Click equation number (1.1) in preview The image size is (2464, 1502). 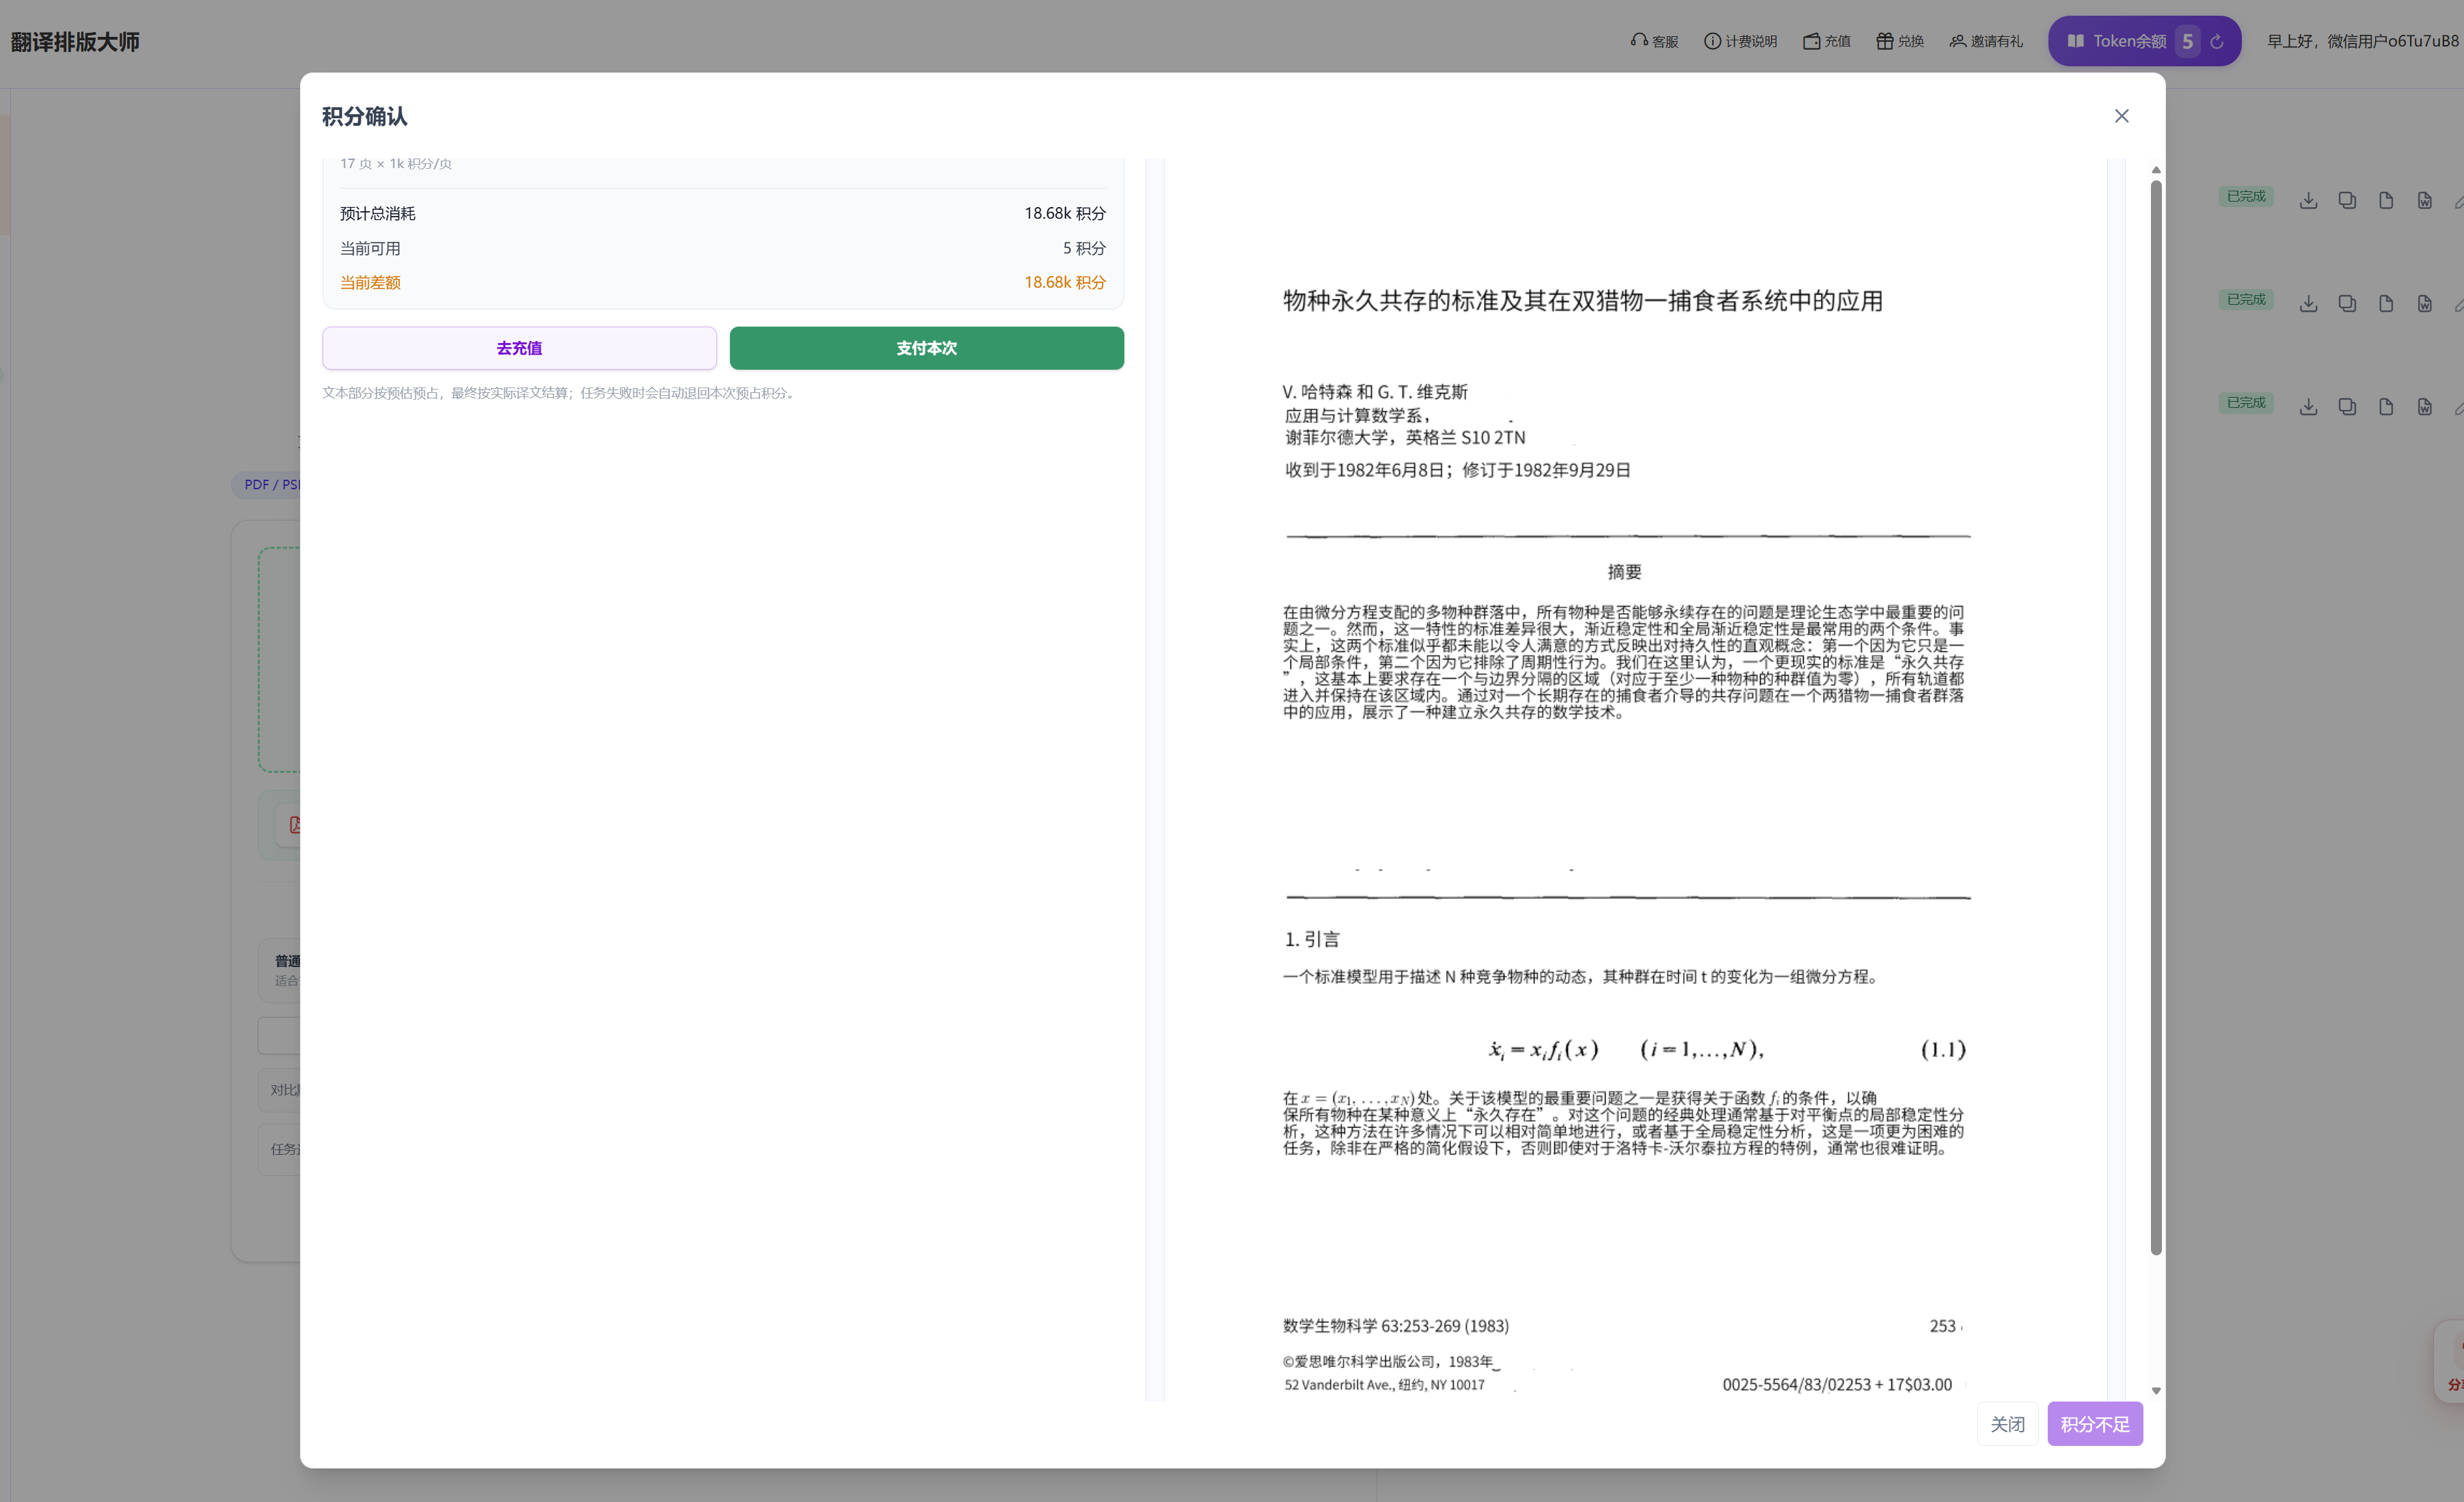click(1943, 1049)
